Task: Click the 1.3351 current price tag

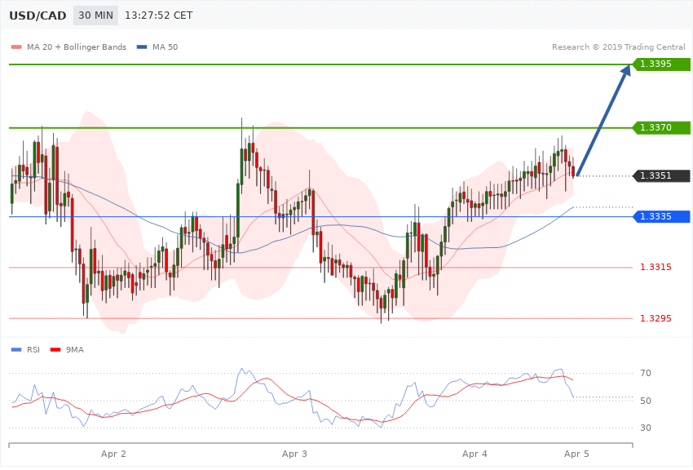Action: point(661,176)
